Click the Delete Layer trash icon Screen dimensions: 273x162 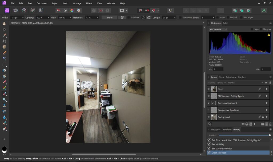coord(270,124)
